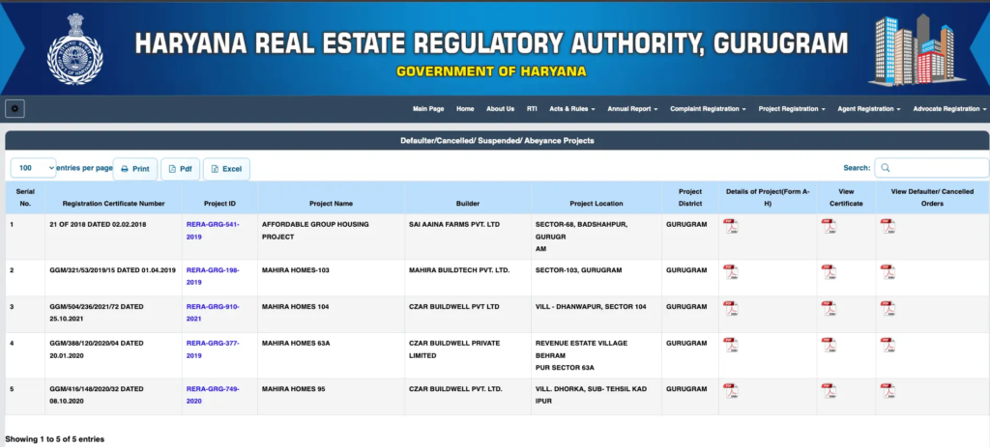990x447 pixels.
Task: Open cancelled order PDF for Mahira Homes-103
Action: pyautogui.click(x=888, y=271)
